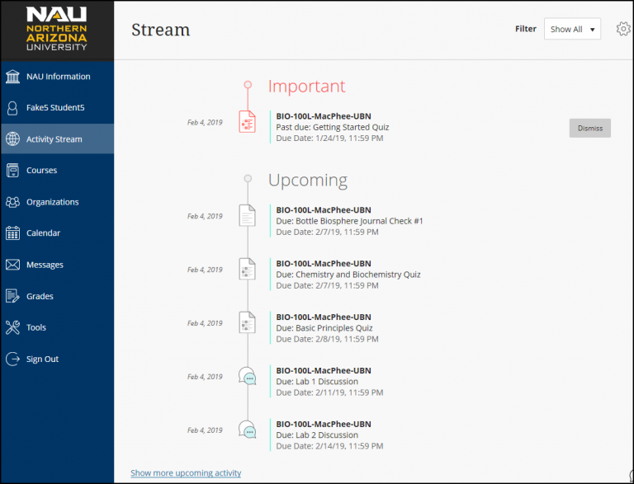This screenshot has width=634, height=484.
Task: Select Sign Out in the sidebar
Action: point(42,359)
